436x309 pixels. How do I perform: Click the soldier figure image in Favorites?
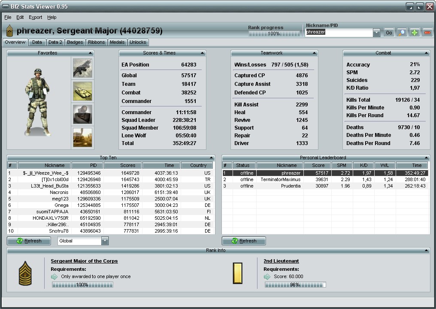37,102
